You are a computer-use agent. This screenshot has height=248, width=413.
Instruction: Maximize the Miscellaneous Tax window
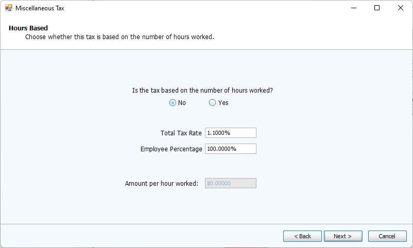[x=377, y=8]
